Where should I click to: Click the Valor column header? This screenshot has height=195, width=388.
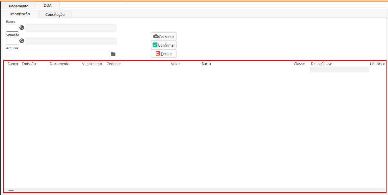pos(175,64)
